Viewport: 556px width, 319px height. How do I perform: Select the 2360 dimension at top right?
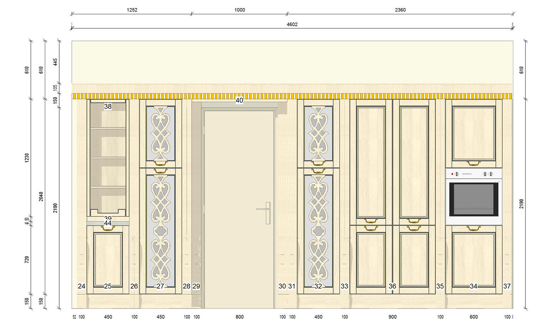[400, 10]
